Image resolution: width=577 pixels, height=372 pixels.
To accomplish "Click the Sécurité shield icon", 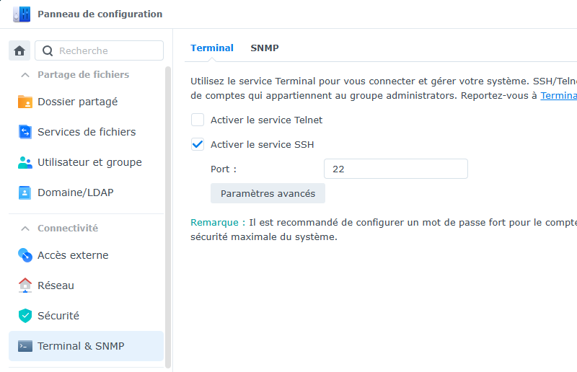I will click(x=25, y=316).
